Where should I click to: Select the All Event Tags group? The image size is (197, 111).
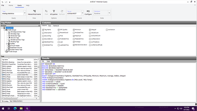(x=15, y=38)
